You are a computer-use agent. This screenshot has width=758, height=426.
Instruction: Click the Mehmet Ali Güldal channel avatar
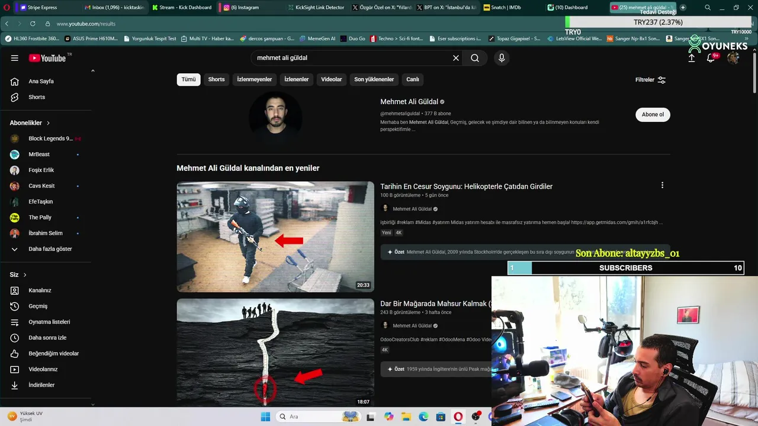click(275, 117)
